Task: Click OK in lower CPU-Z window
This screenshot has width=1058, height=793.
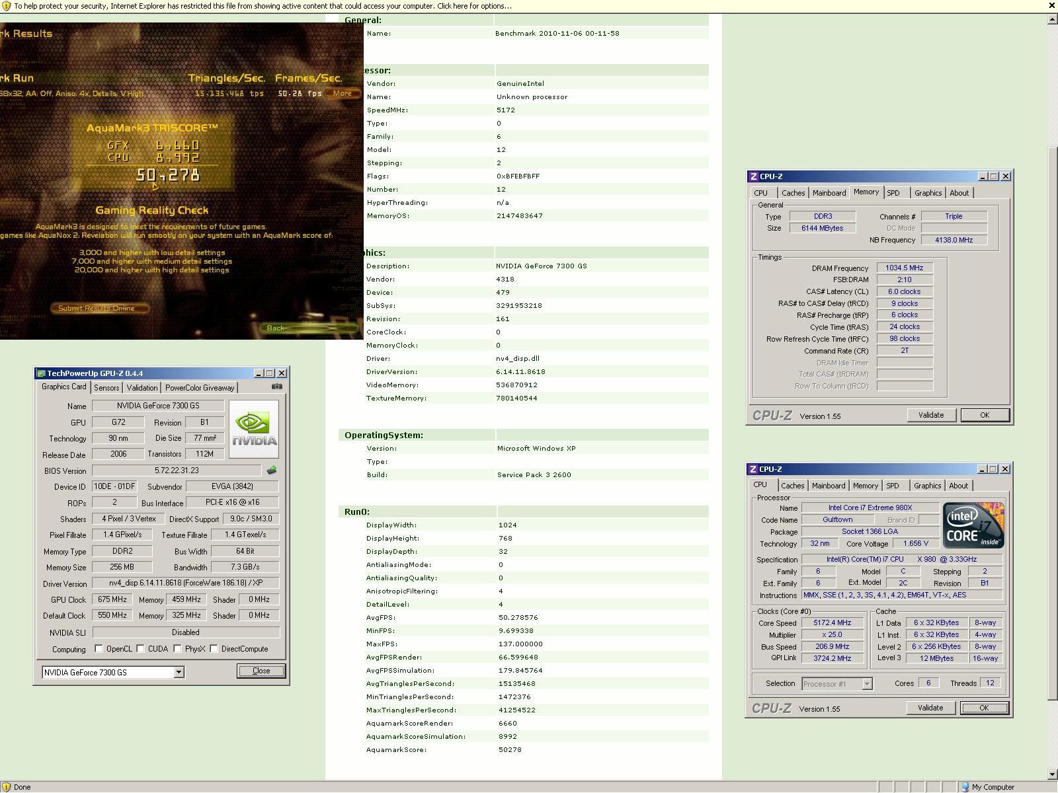Action: tap(984, 708)
